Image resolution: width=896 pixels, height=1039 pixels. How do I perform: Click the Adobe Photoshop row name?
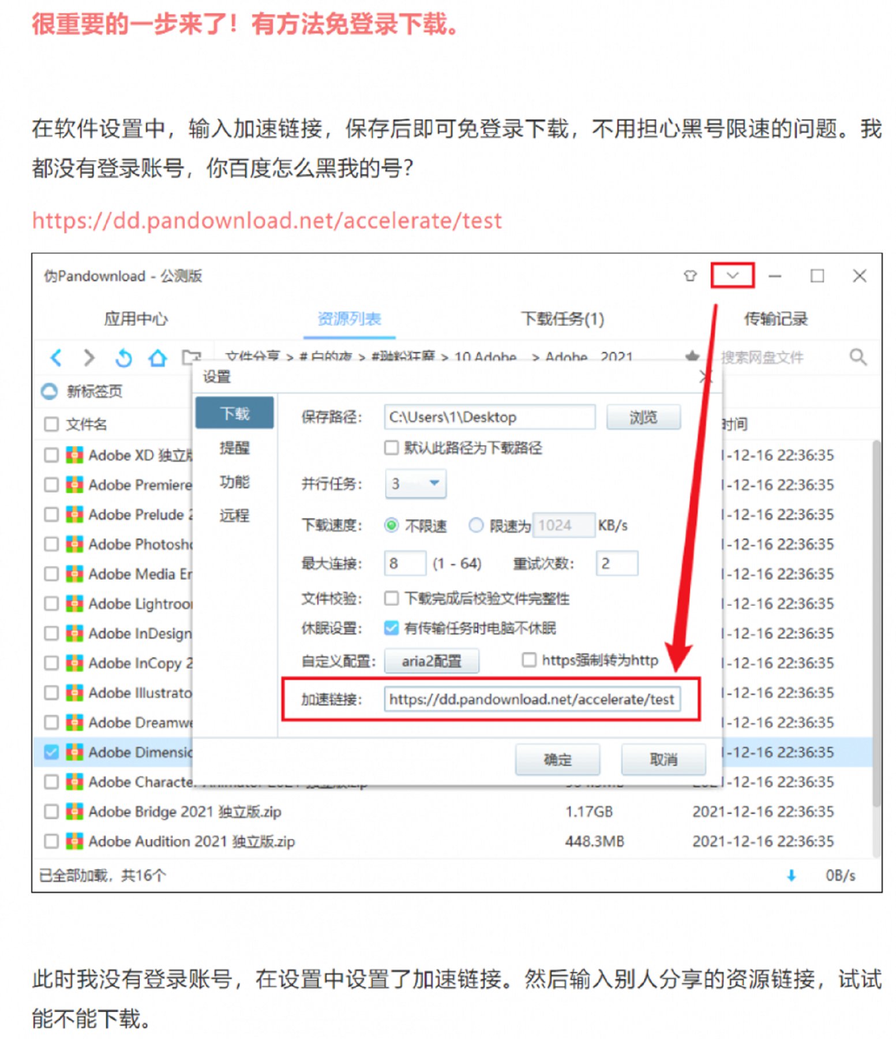pyautogui.click(x=140, y=544)
